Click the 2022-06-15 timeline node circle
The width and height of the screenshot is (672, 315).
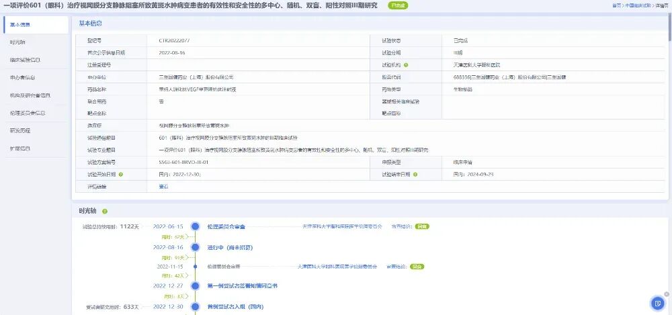coord(195,226)
